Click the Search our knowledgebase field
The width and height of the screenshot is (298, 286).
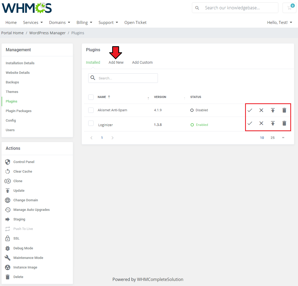coord(235,8)
